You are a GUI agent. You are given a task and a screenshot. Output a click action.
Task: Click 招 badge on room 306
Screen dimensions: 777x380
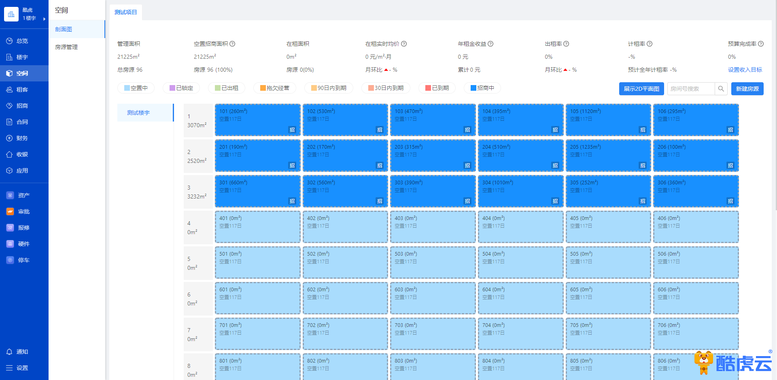pos(730,201)
